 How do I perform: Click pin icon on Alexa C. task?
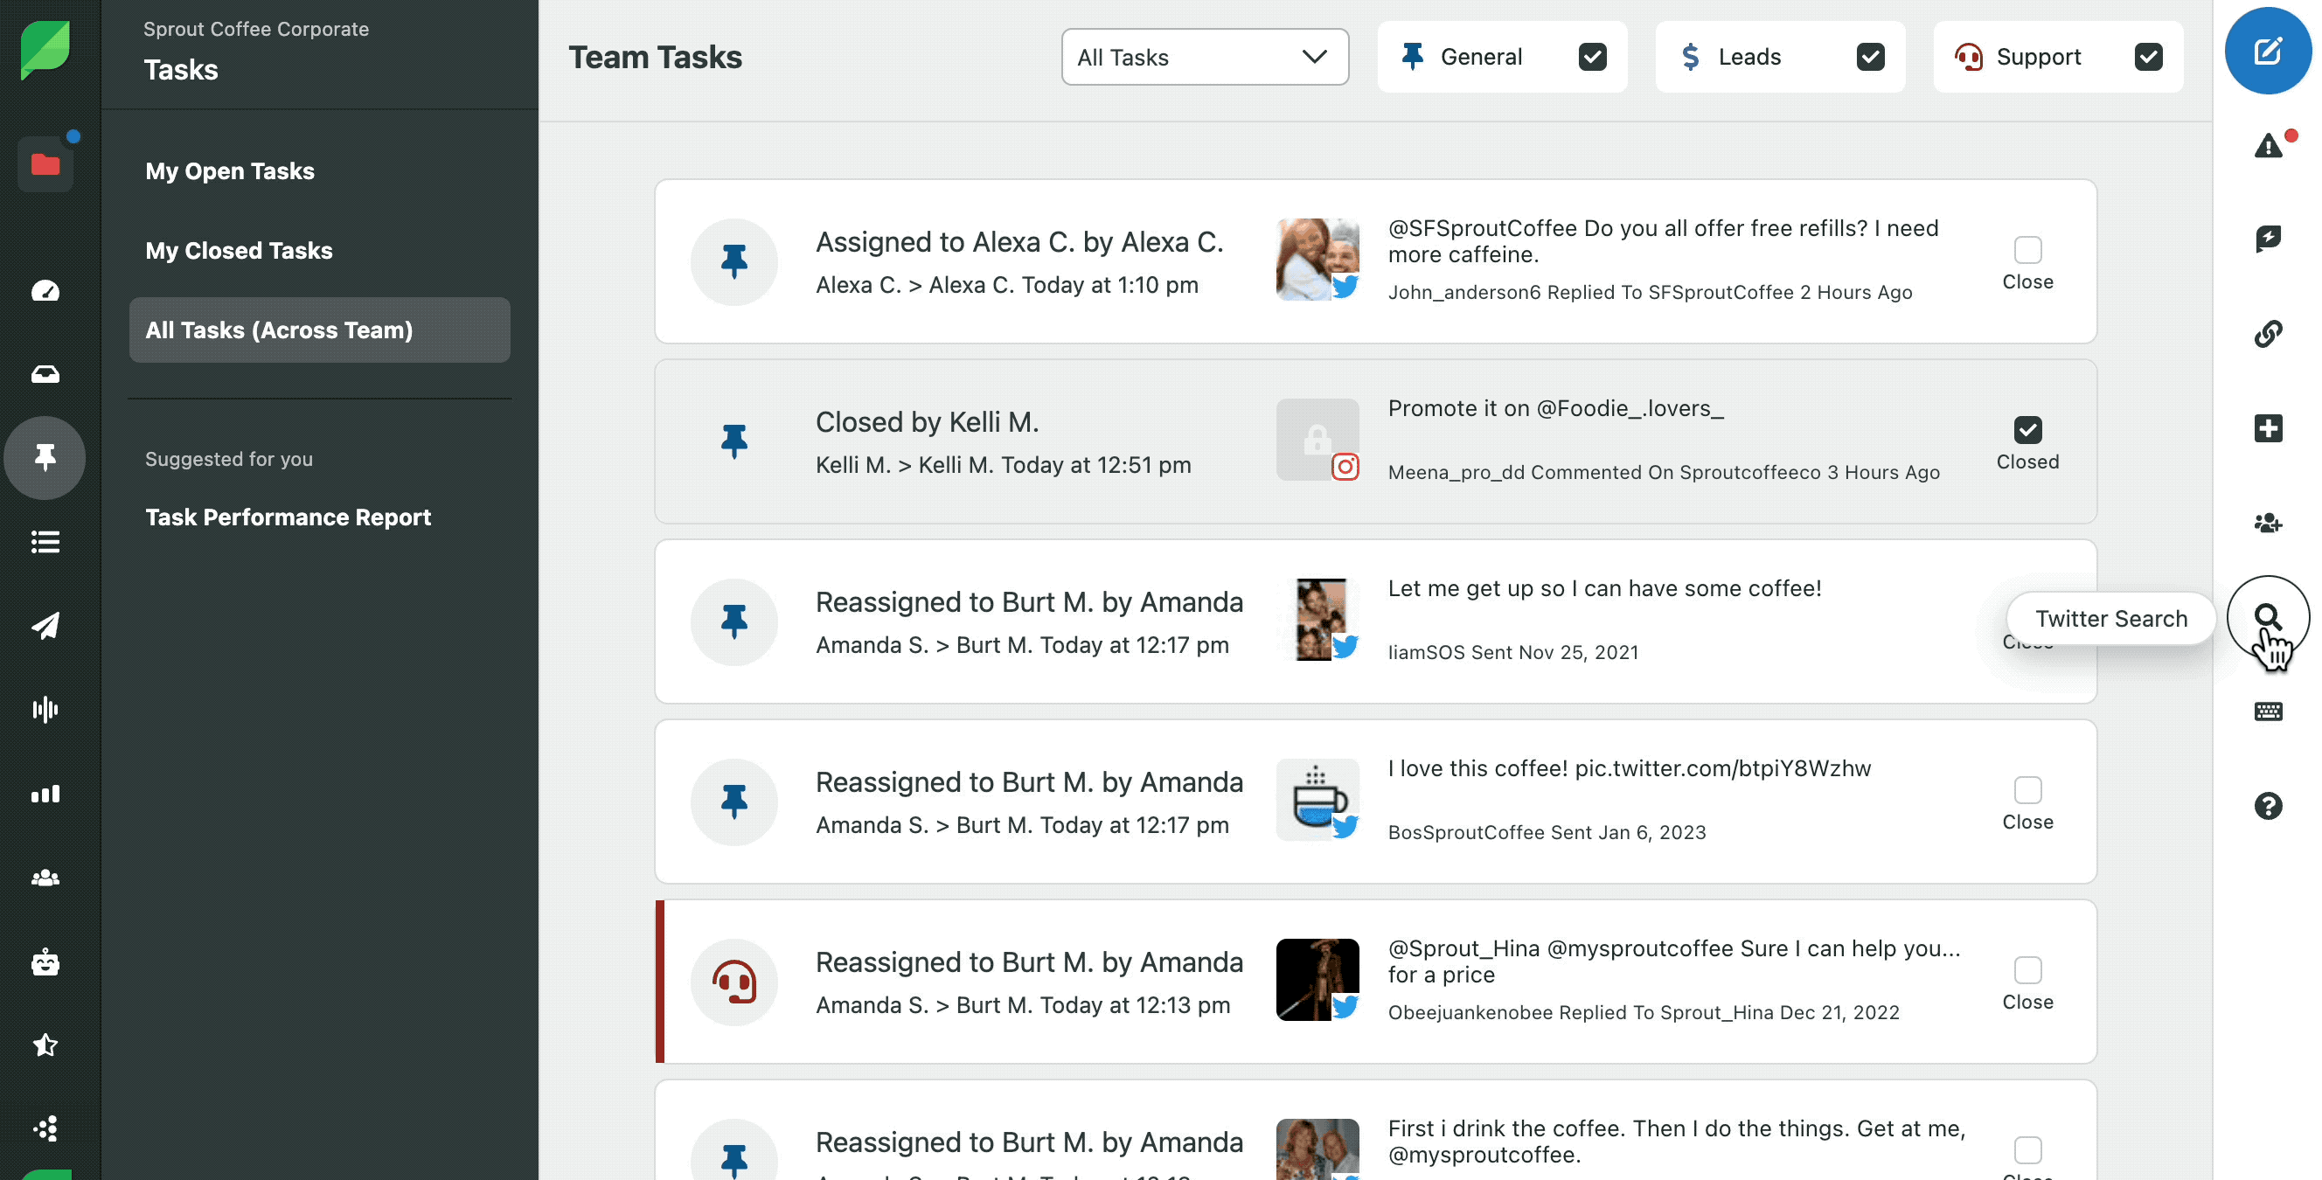pos(733,262)
